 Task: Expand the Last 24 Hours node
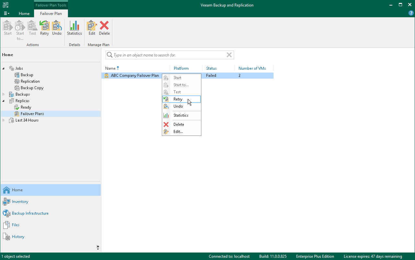(4, 120)
